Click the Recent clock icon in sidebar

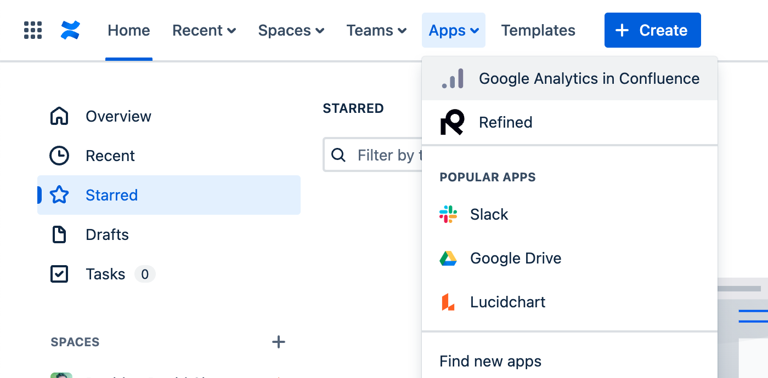point(59,156)
